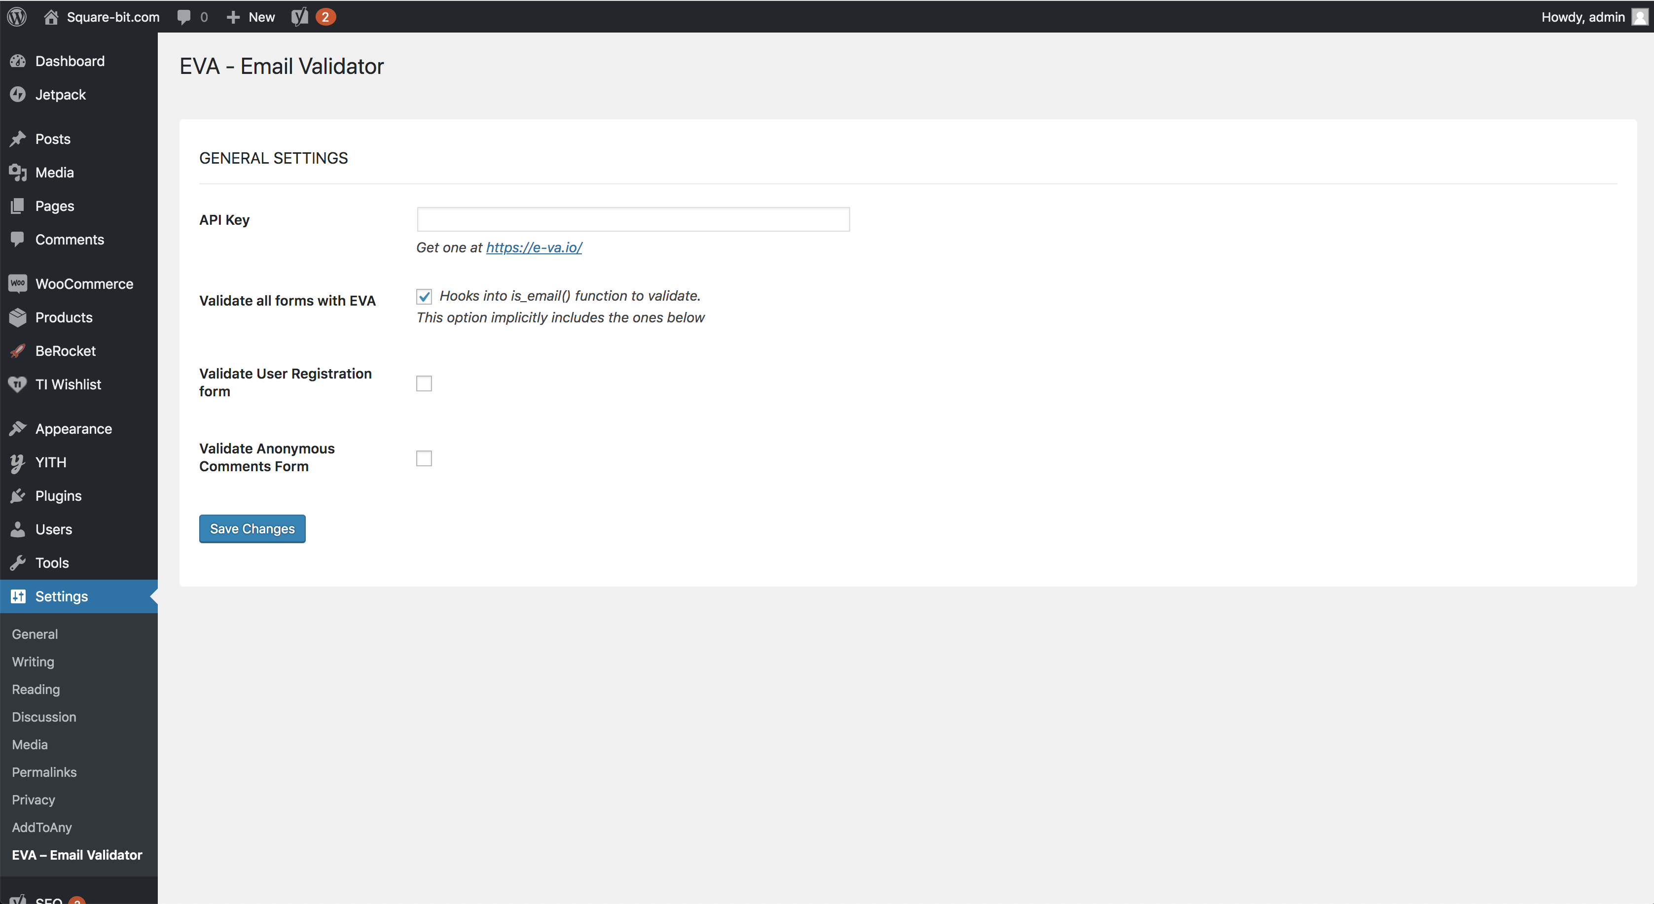Open AddToAny settings submenu
The image size is (1654, 904).
pyautogui.click(x=42, y=827)
